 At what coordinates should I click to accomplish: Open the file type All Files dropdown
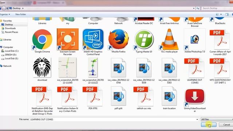(x=217, y=119)
